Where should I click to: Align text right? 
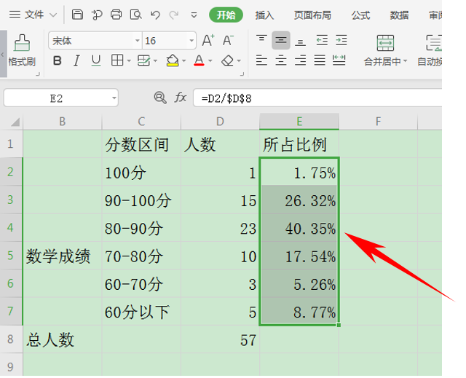point(301,60)
